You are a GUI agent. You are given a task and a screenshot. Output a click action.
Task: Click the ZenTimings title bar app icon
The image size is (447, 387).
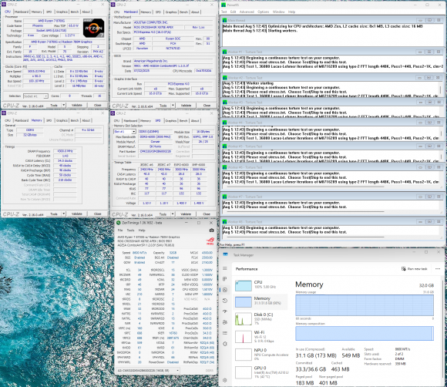click(x=119, y=223)
